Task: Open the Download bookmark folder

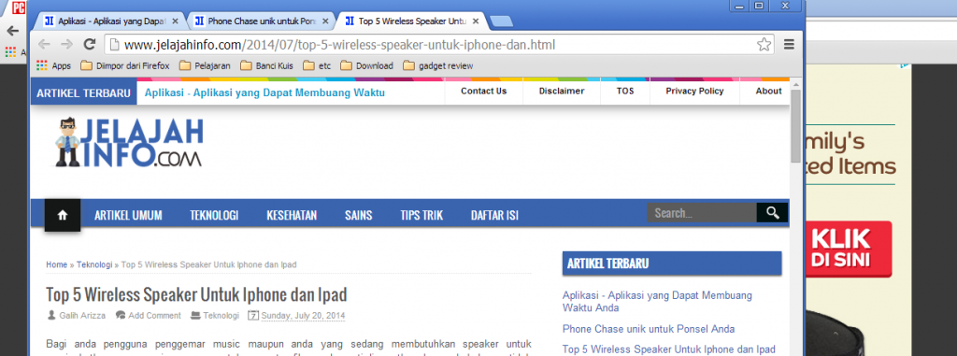Action: (366, 66)
